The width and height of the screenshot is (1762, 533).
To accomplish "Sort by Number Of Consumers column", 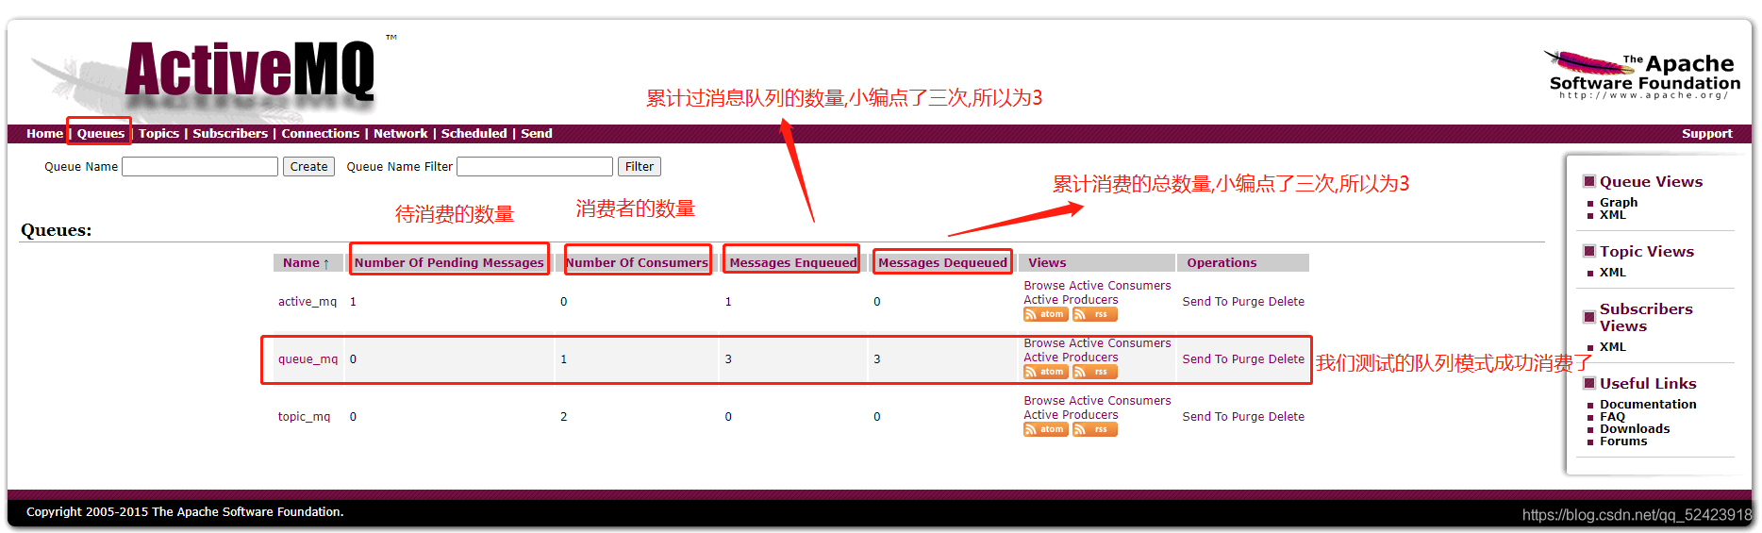I will tap(637, 263).
